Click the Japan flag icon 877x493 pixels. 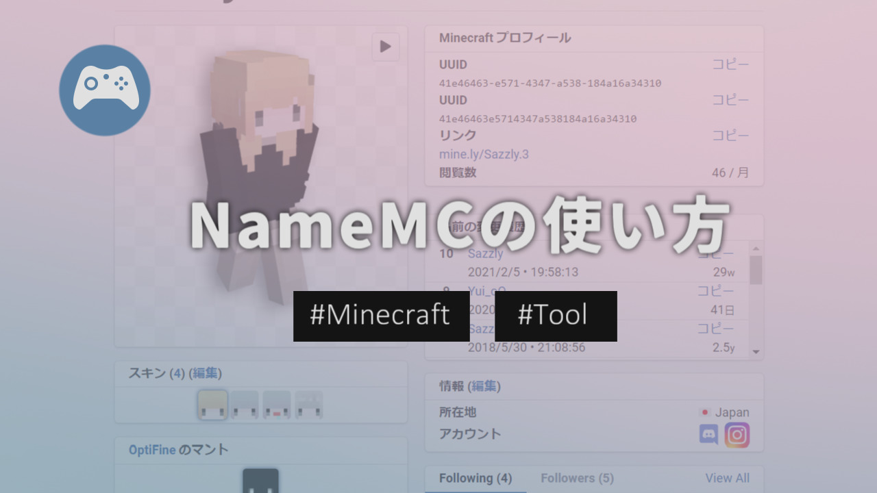tap(704, 412)
